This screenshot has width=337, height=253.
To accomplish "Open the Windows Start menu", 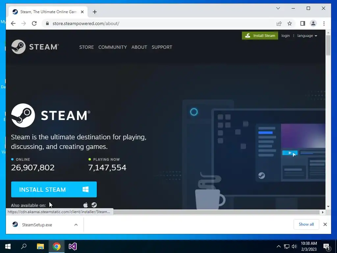I will [x=8, y=246].
